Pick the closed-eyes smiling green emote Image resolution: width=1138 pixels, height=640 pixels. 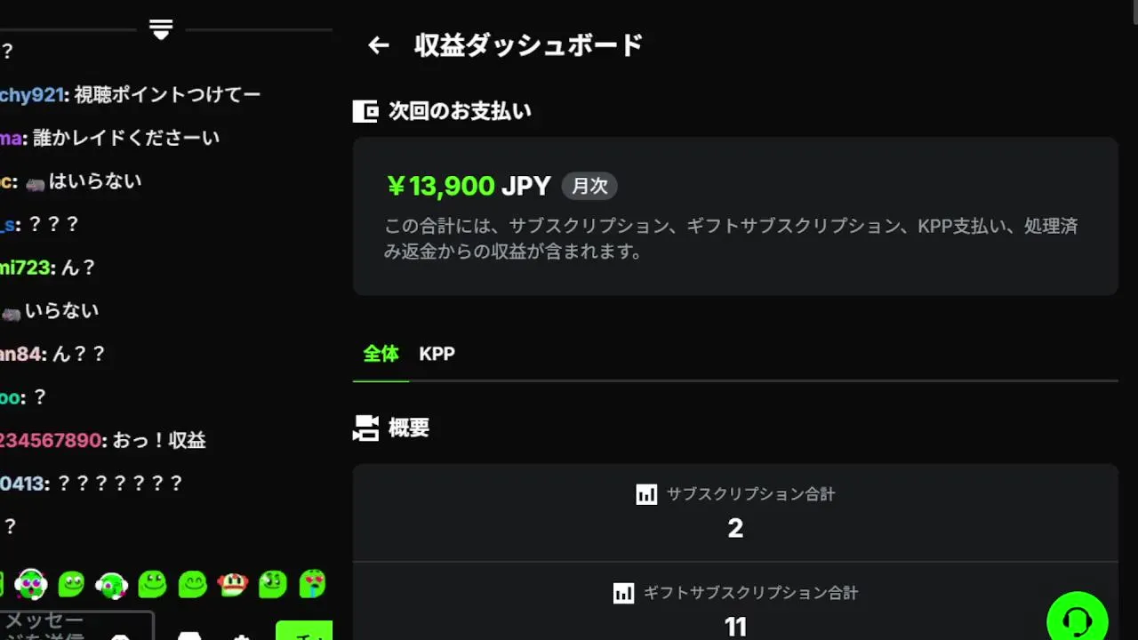click(x=192, y=584)
